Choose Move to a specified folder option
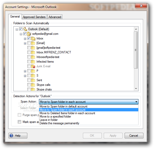 89,117
